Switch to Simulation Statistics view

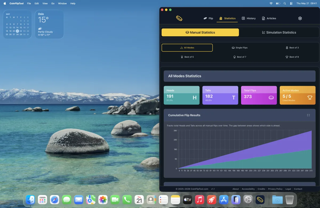point(279,32)
